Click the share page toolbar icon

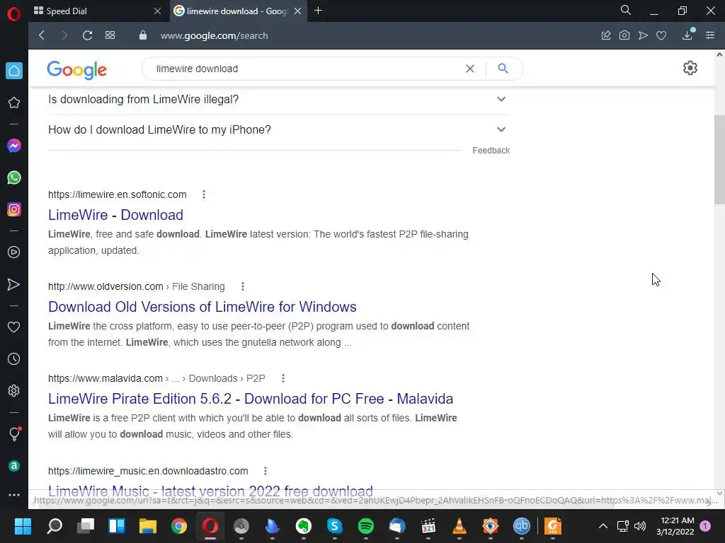606,35
